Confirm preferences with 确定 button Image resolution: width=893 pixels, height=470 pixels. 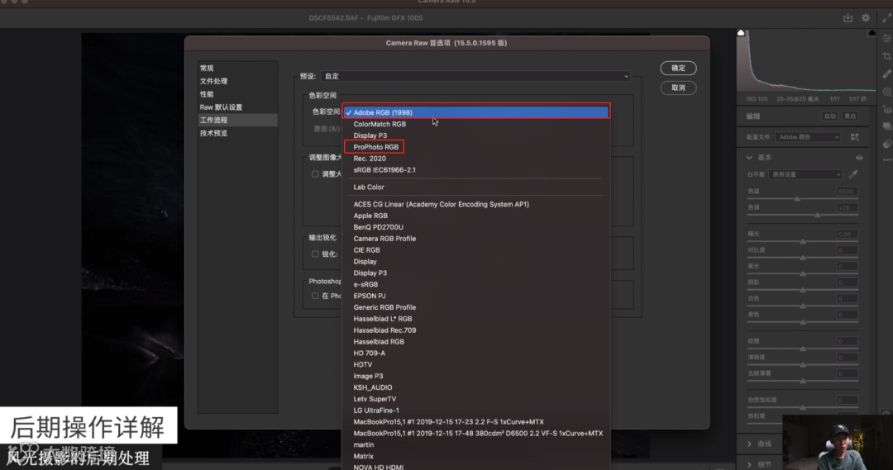[x=678, y=69]
